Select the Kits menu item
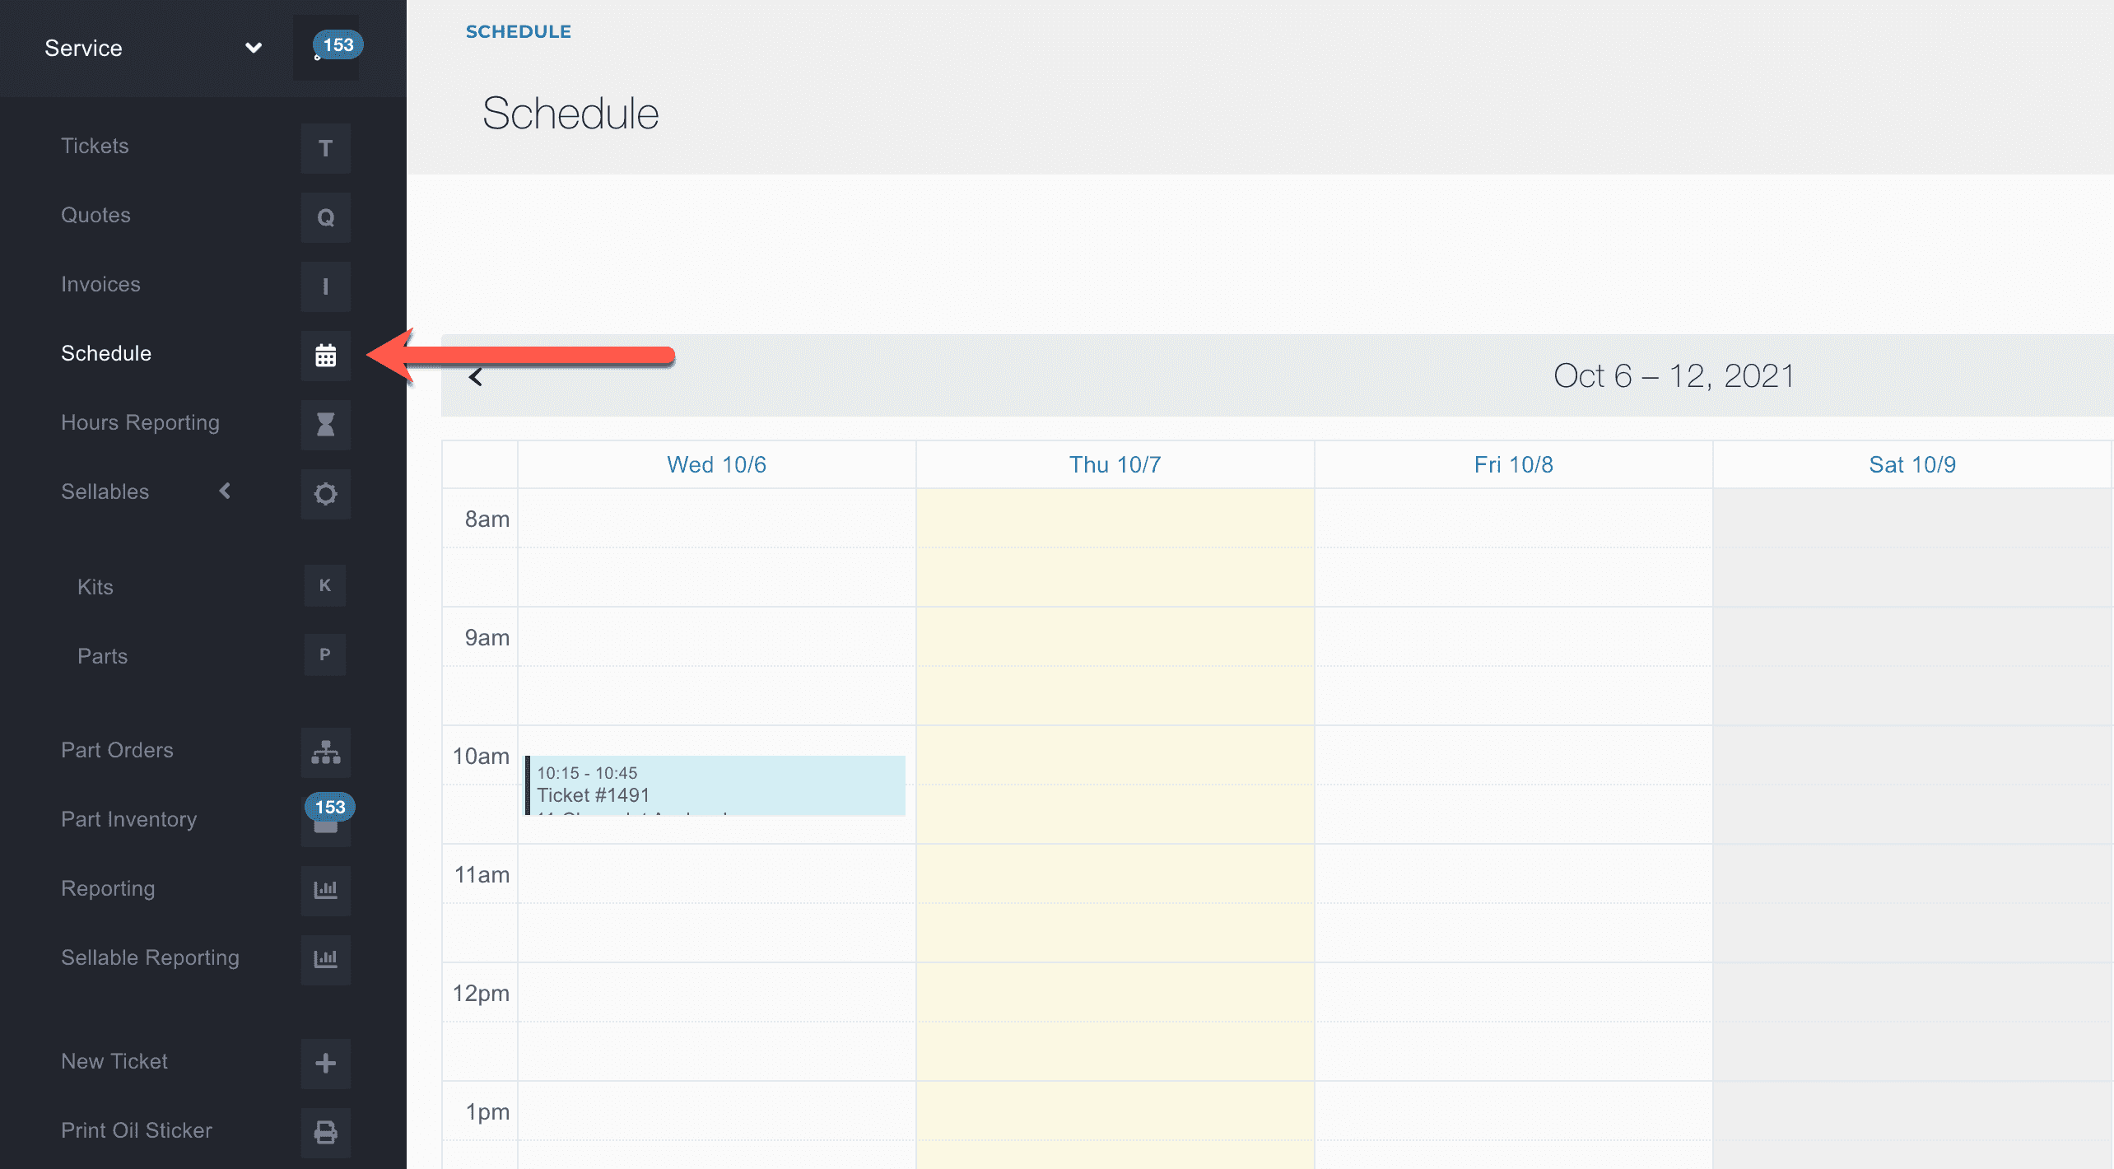Screen dimensions: 2114x1169 point(95,587)
